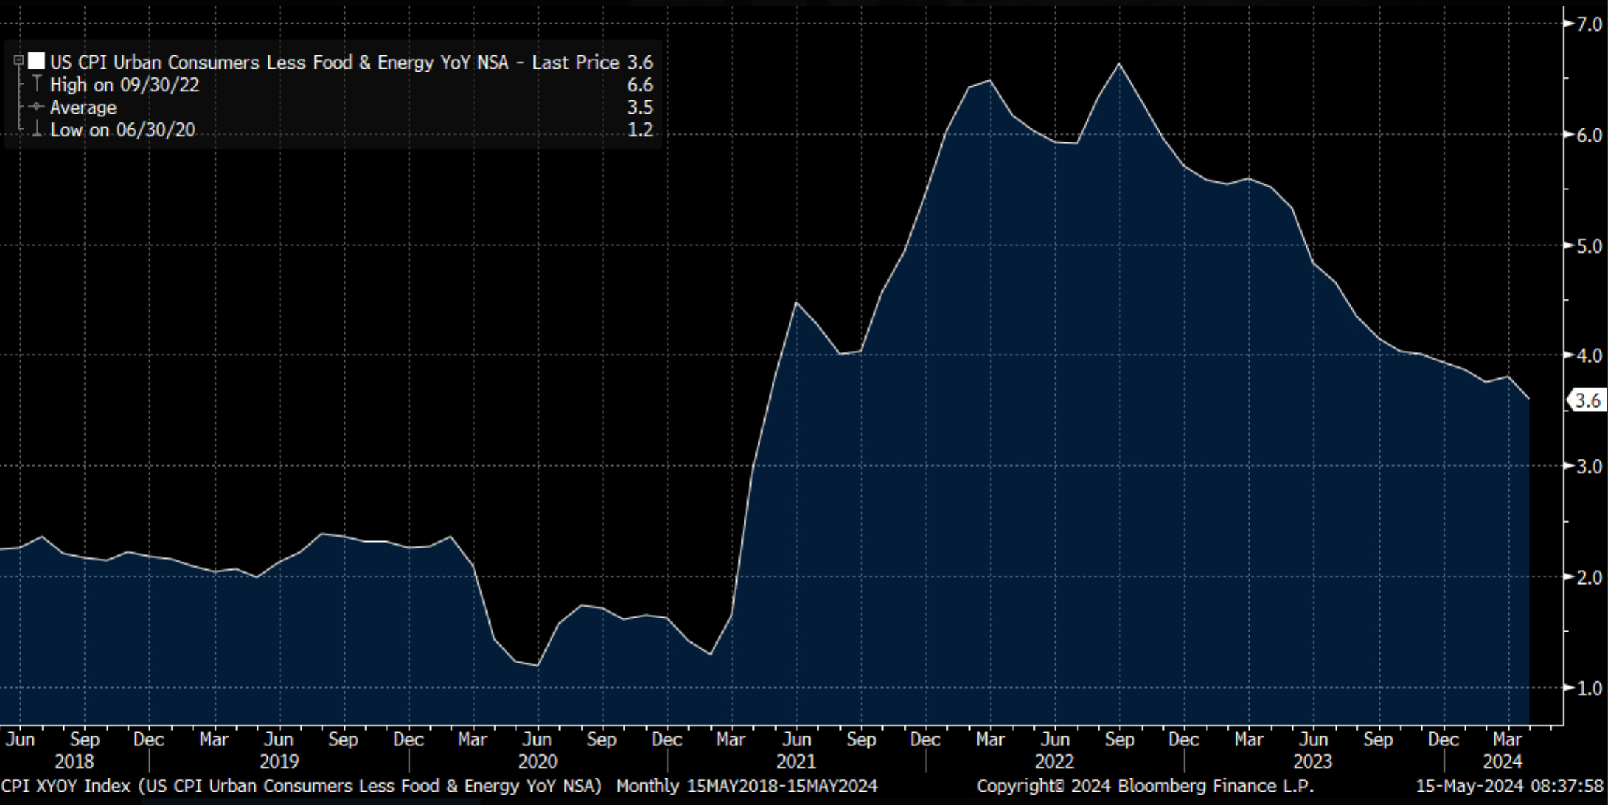Image resolution: width=1608 pixels, height=805 pixels.
Task: Click the High marker icon in legend
Action: point(37,84)
